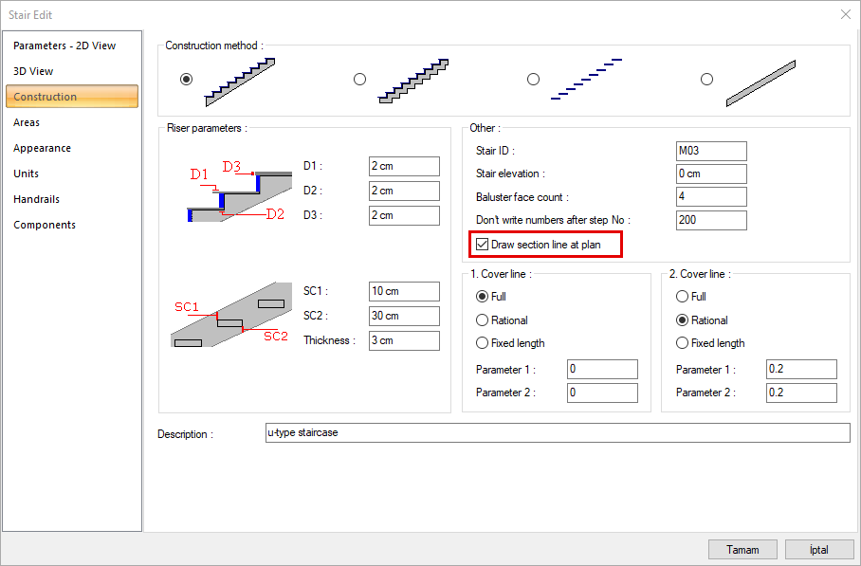Select the third construction method radio button
This screenshot has height=566, width=861.
point(533,80)
